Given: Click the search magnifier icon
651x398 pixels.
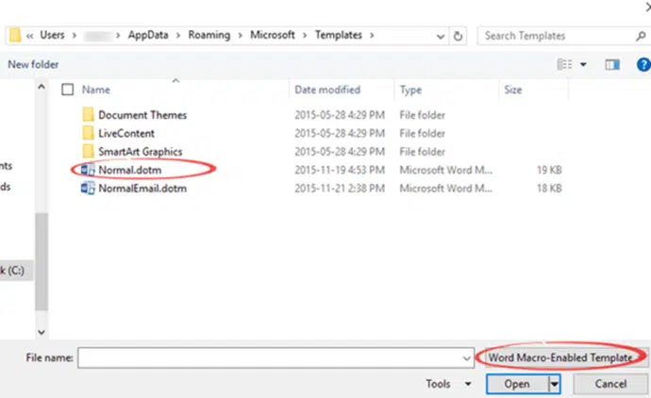Looking at the screenshot, I should pos(641,36).
